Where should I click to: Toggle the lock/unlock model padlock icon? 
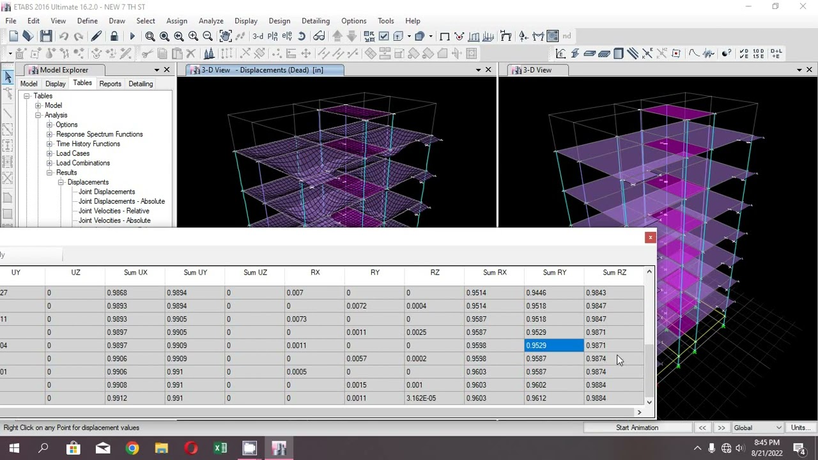pos(114,36)
